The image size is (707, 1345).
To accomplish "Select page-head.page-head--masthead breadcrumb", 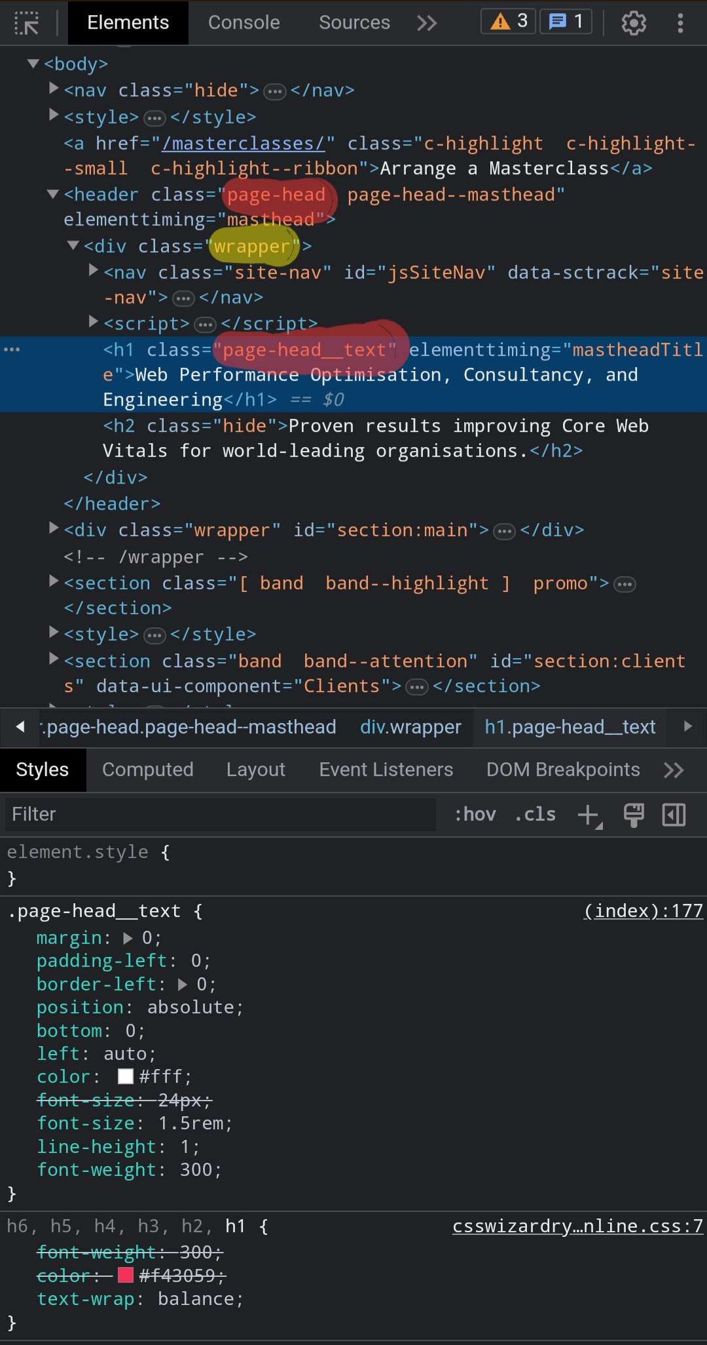I will click(189, 727).
